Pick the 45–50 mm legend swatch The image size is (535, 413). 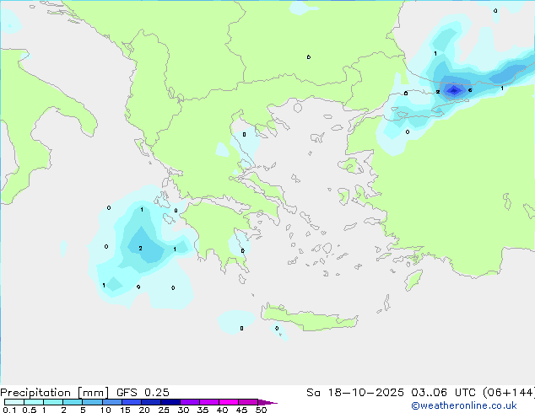coord(248,402)
